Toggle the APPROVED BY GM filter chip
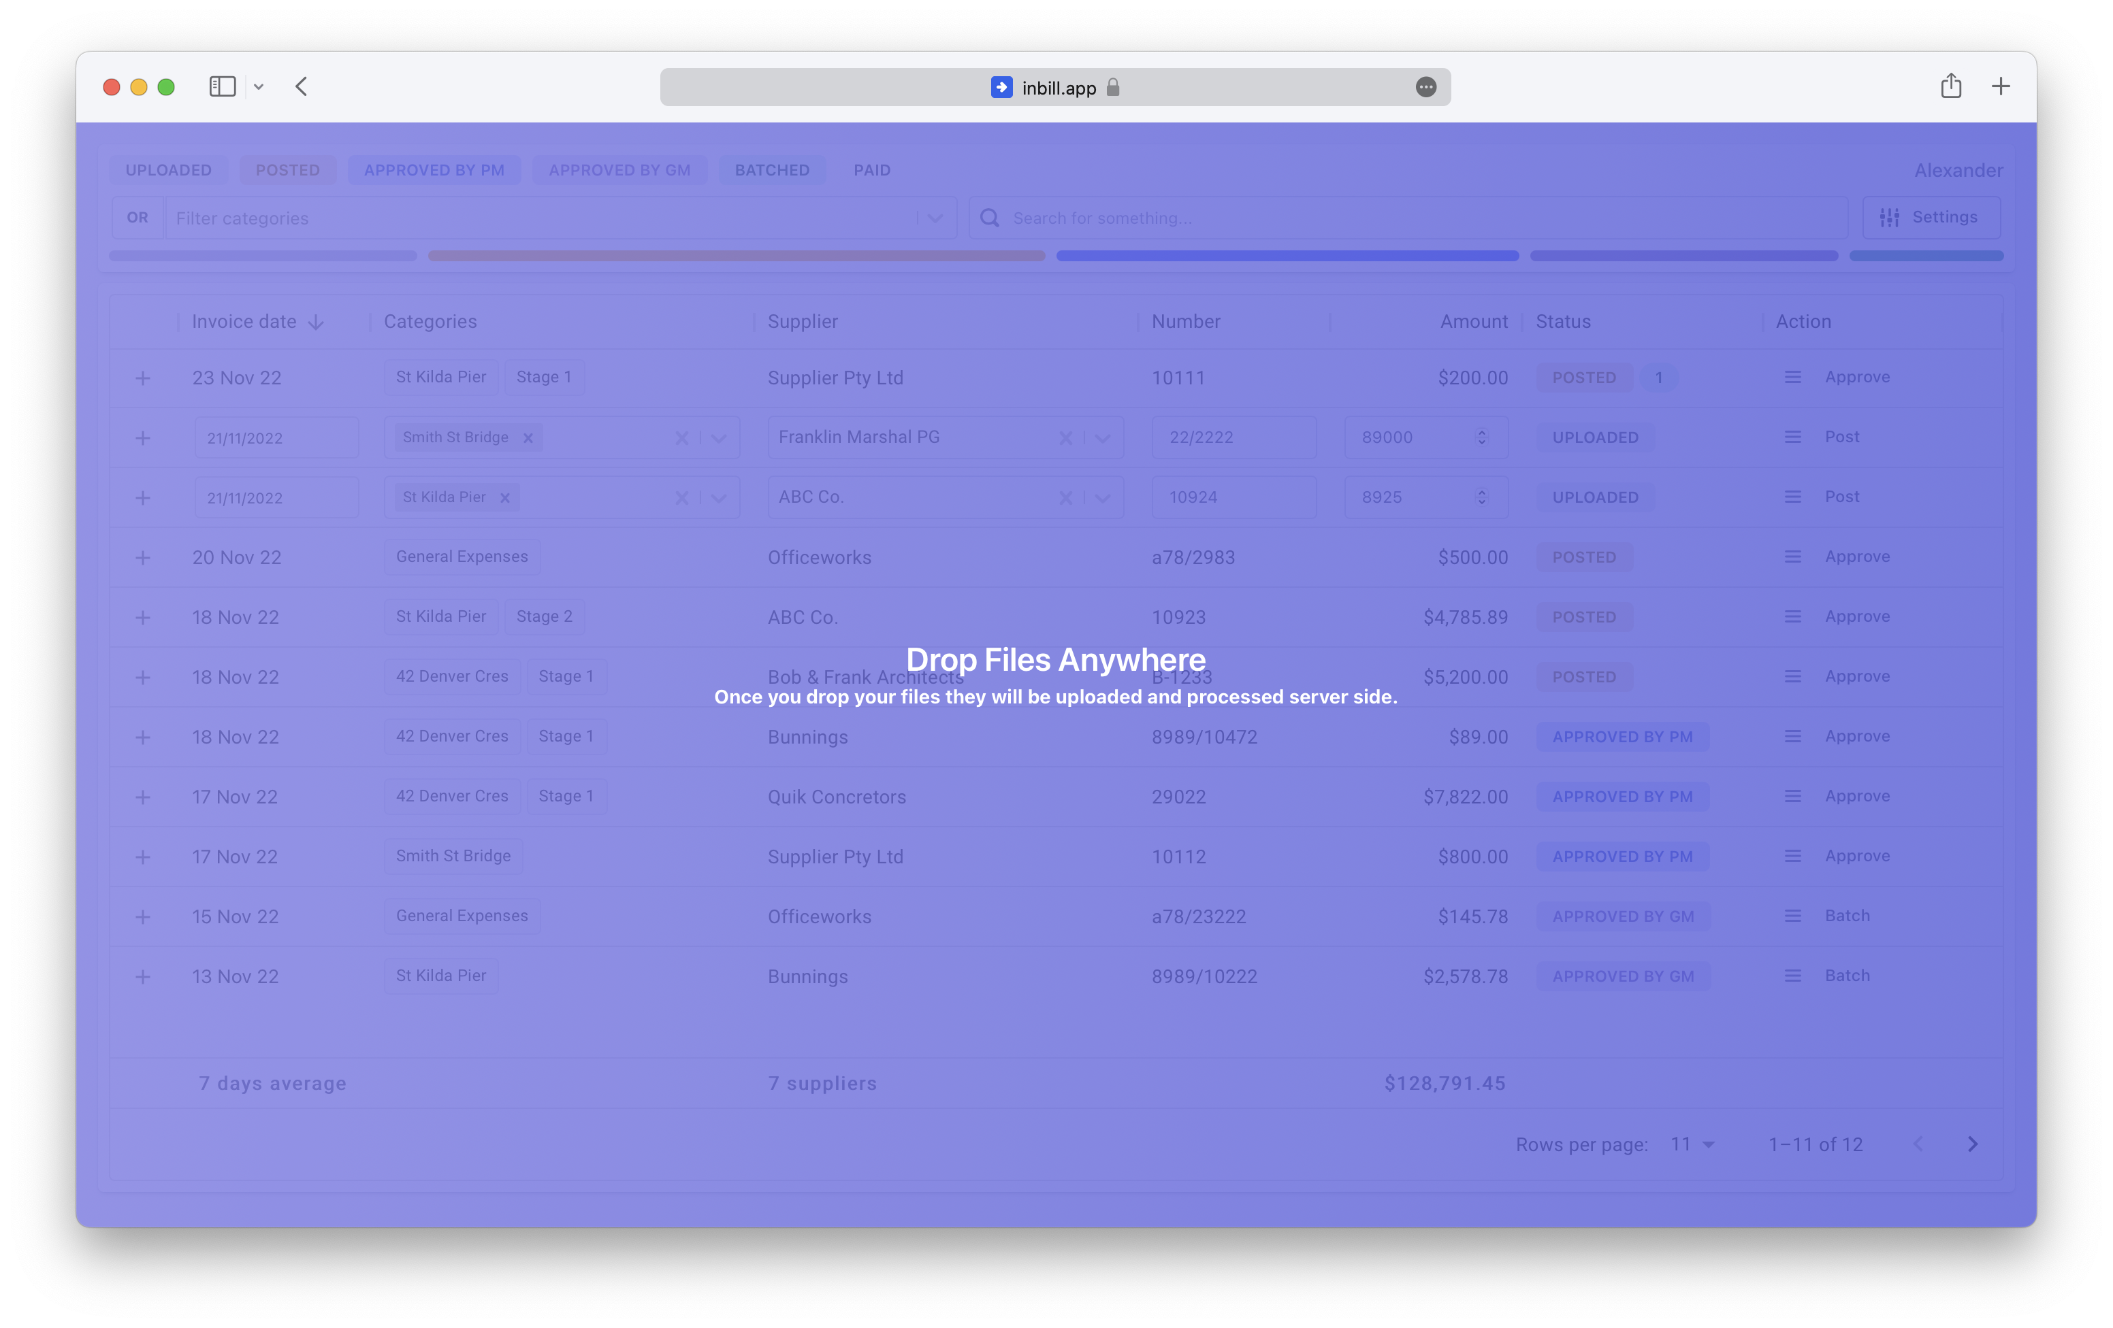The width and height of the screenshot is (2113, 1328). click(619, 170)
